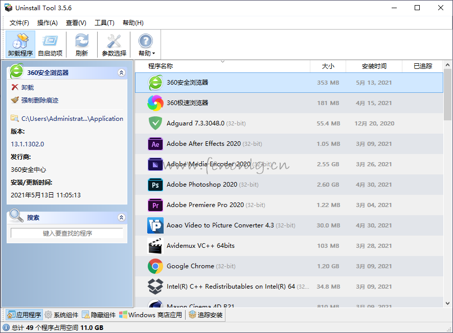Select the 360安全浏览器 program icon in list
Screen dimensions: 453x333
click(155, 83)
